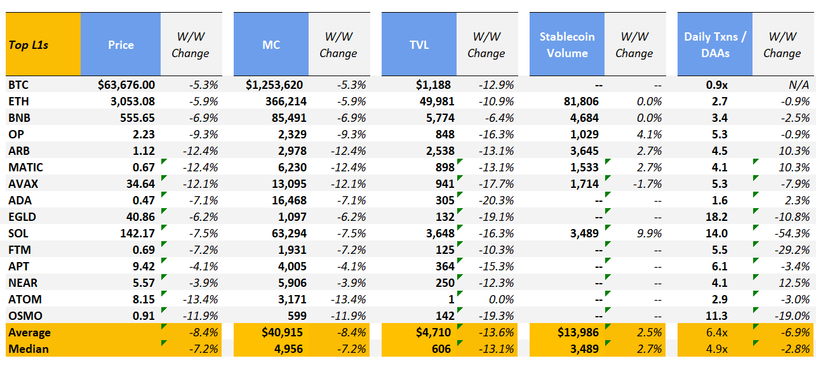Click BTC txns change N/A
Viewport: 816px width, 370px height.
click(x=800, y=84)
